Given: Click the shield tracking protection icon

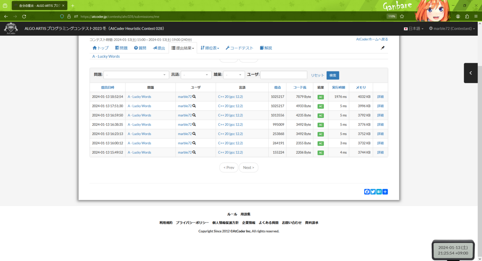Looking at the screenshot, I should tap(62, 16).
